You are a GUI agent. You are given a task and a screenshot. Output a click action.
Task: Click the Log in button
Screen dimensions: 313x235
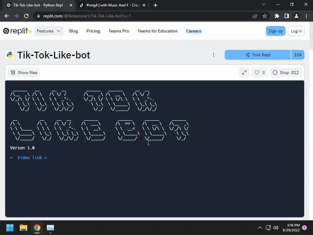click(296, 31)
